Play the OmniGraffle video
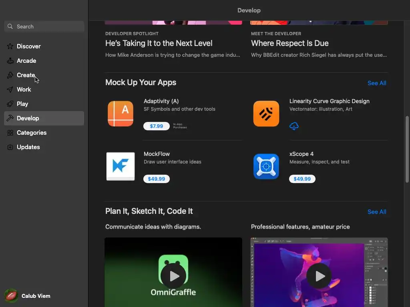Image resolution: width=410 pixels, height=307 pixels. [x=173, y=276]
